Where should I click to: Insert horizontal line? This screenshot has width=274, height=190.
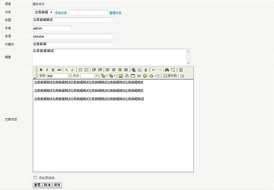point(139,76)
